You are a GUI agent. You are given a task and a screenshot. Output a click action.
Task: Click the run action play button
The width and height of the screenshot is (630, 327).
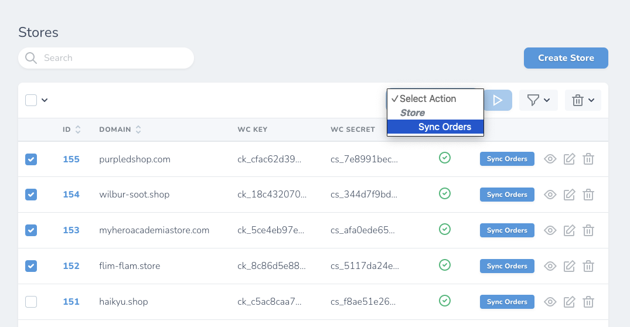(498, 100)
